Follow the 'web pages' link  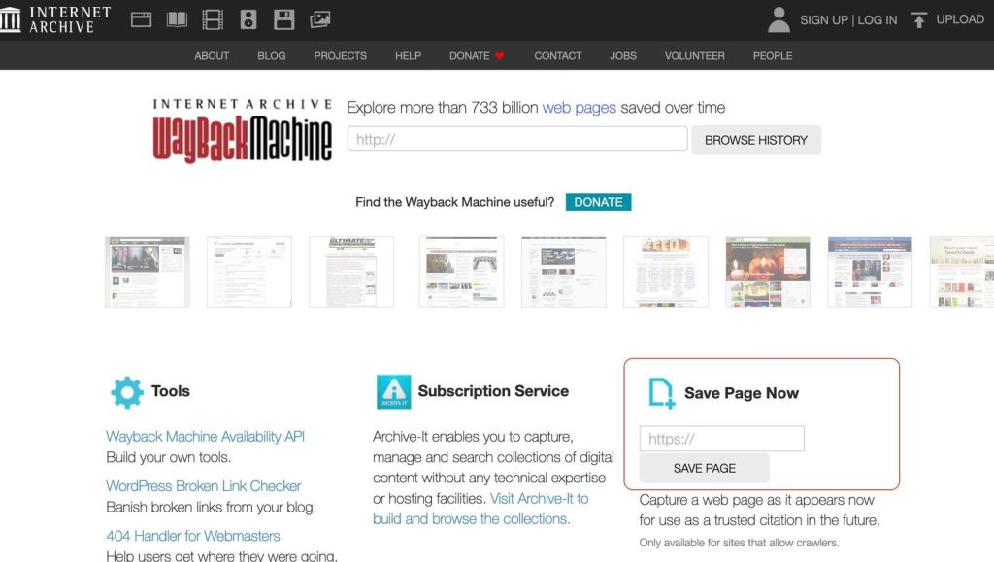(579, 108)
